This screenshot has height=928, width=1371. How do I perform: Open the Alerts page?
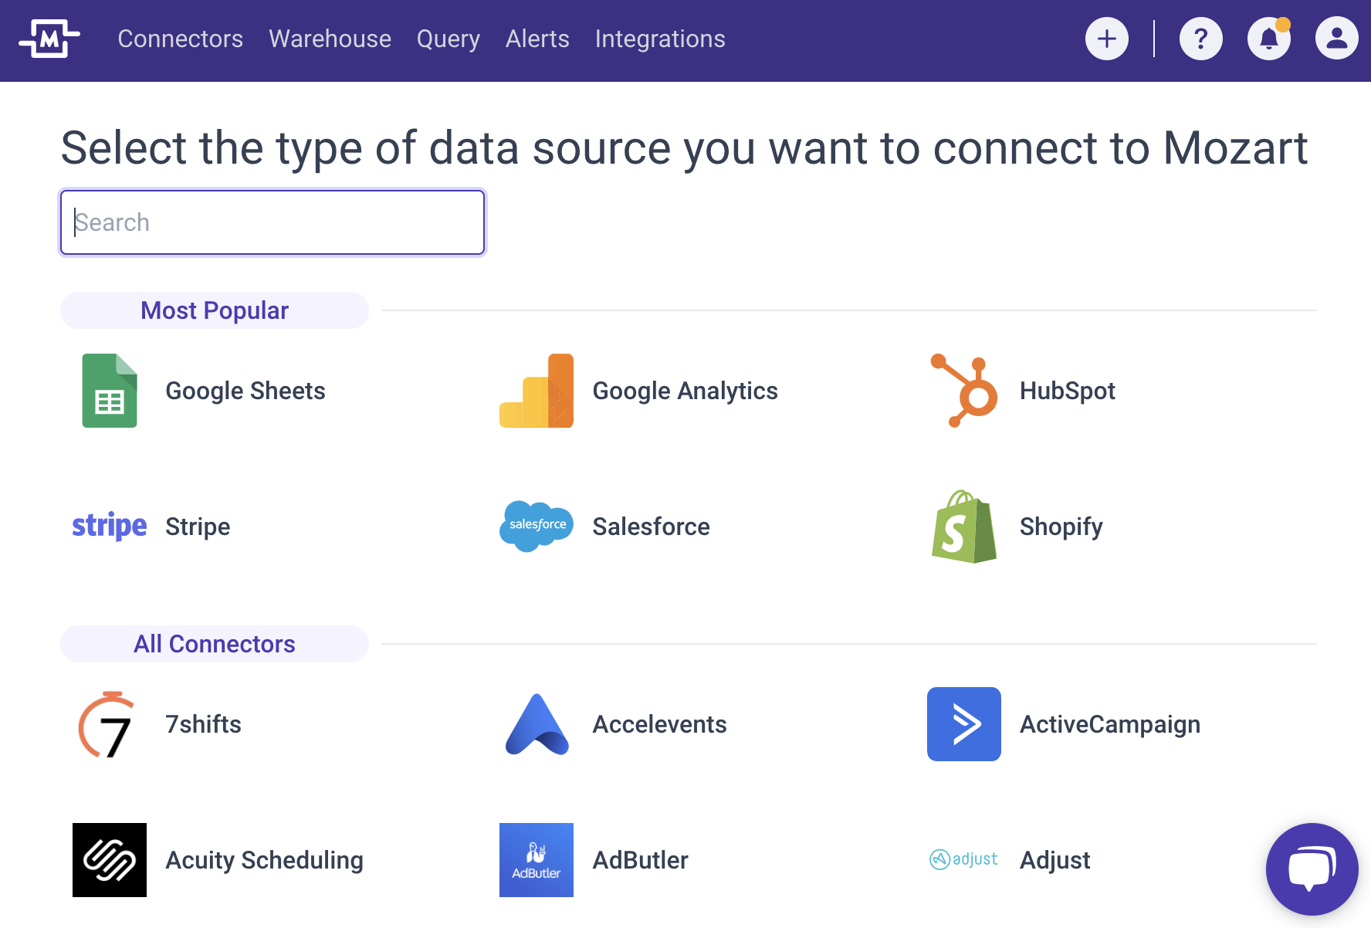pos(537,39)
